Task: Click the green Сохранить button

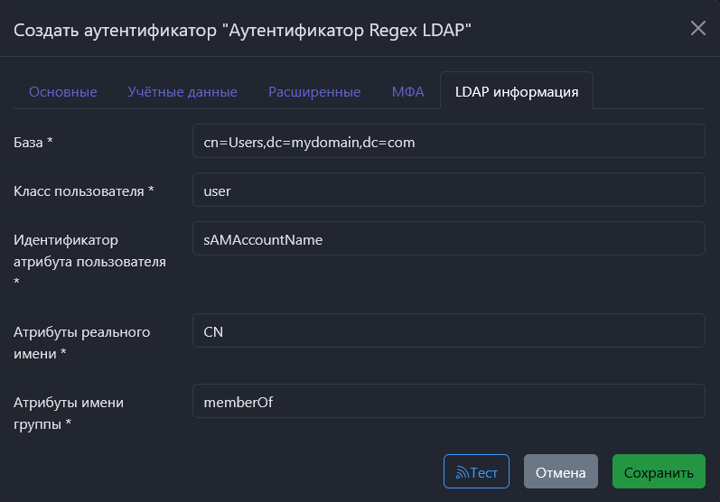Action: click(x=659, y=472)
